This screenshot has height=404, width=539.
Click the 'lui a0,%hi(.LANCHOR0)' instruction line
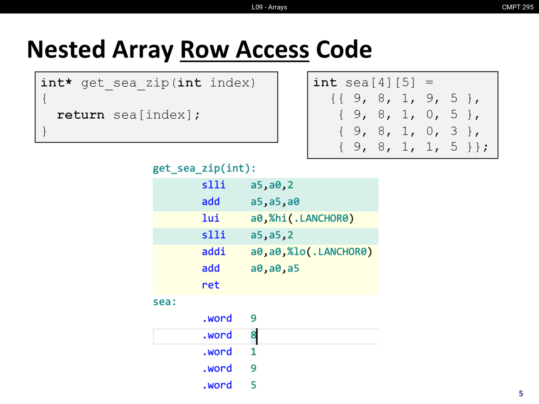click(x=278, y=218)
